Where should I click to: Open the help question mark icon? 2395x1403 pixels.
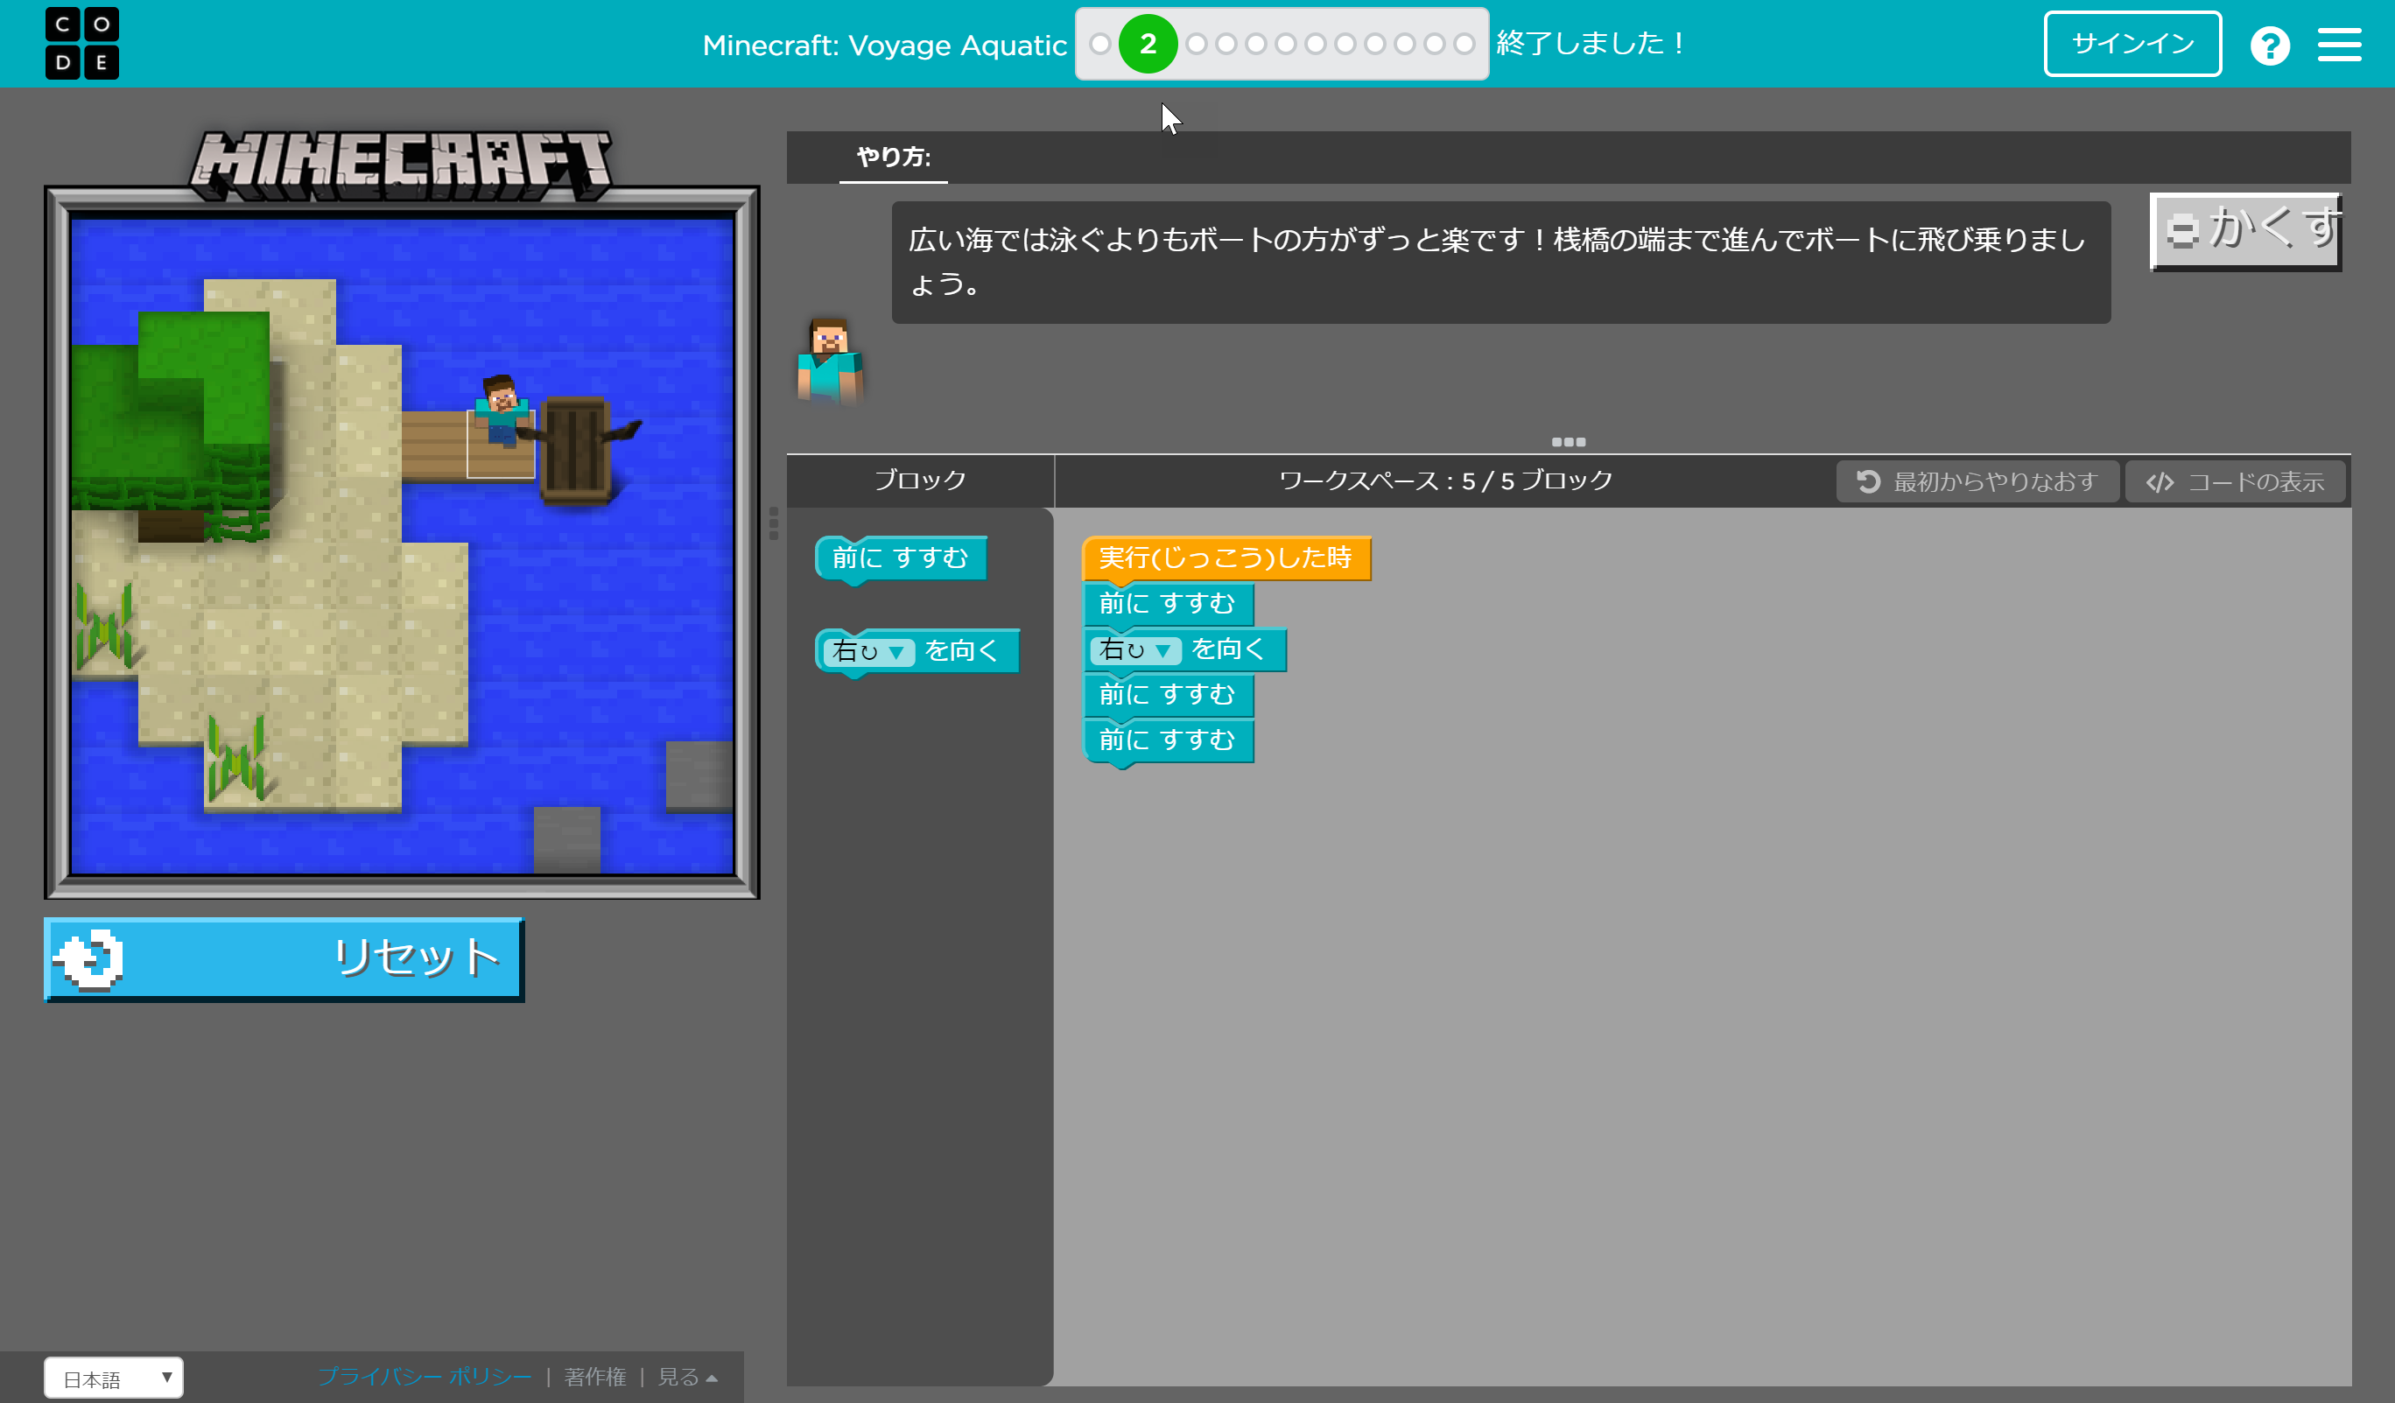coord(2272,44)
